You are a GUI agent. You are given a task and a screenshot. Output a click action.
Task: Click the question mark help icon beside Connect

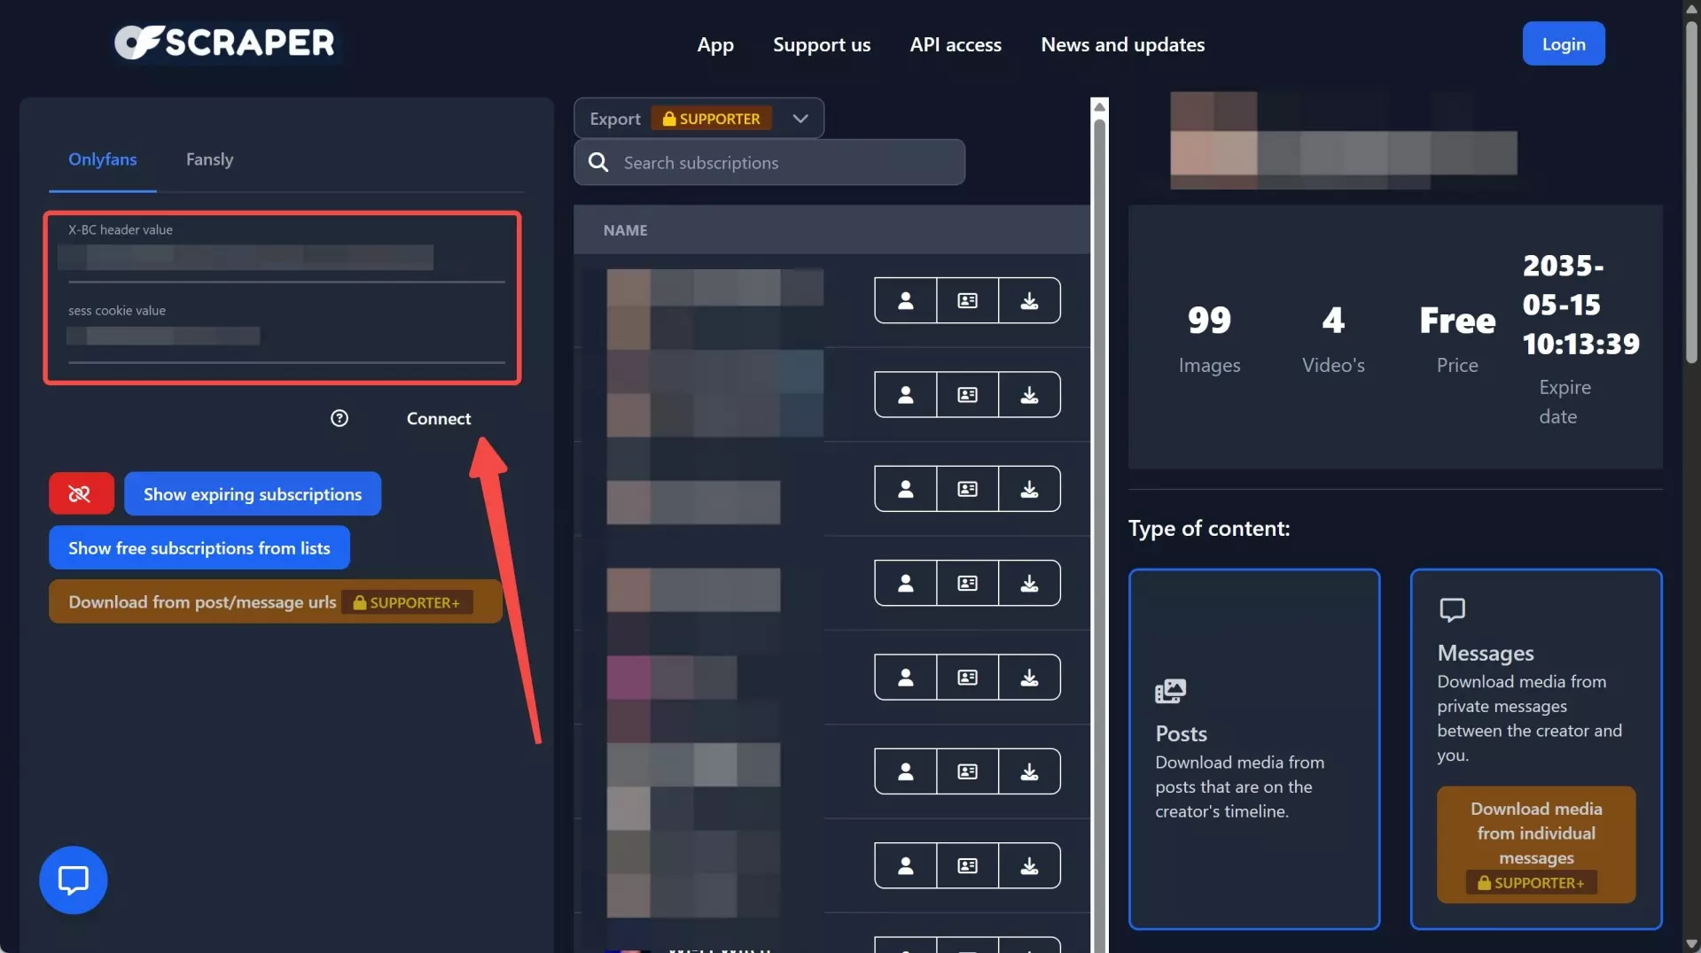(x=339, y=418)
